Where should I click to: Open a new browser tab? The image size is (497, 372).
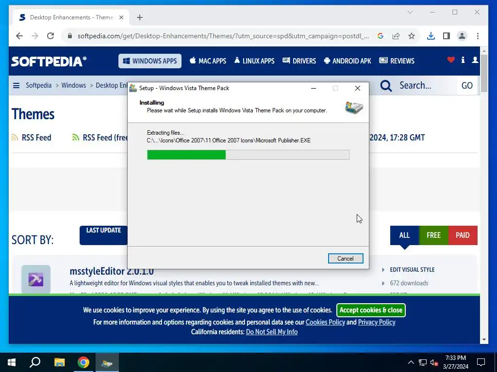140,17
